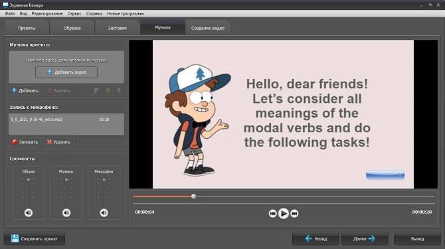Switch to the Обрезка tab
445x249 pixels.
[72, 28]
